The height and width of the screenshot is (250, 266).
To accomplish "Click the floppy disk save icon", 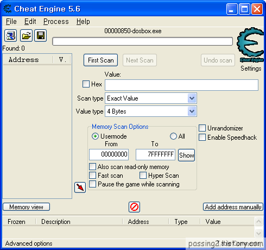I will [x=41, y=35].
